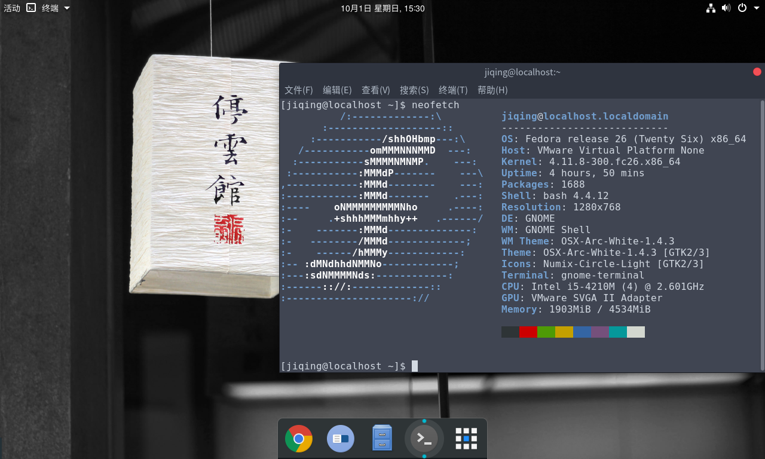
Task: Click 'Host: VMware Virtual Platform None' line
Action: pyautogui.click(x=603, y=151)
